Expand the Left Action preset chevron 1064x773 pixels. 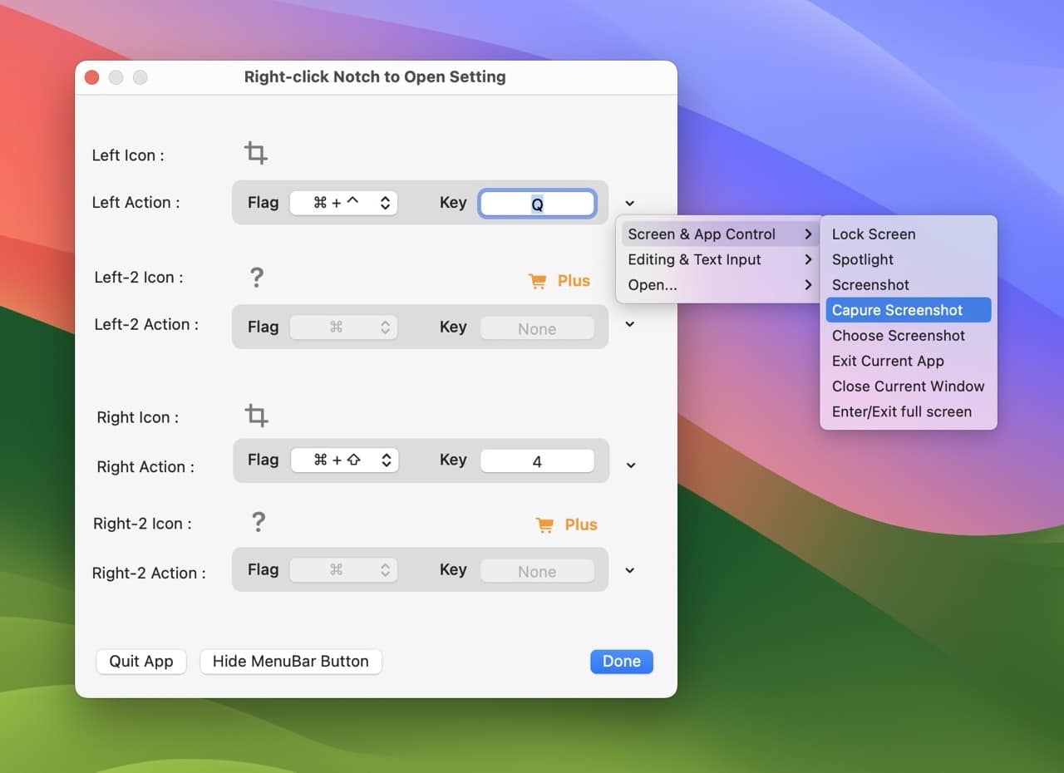coord(630,204)
